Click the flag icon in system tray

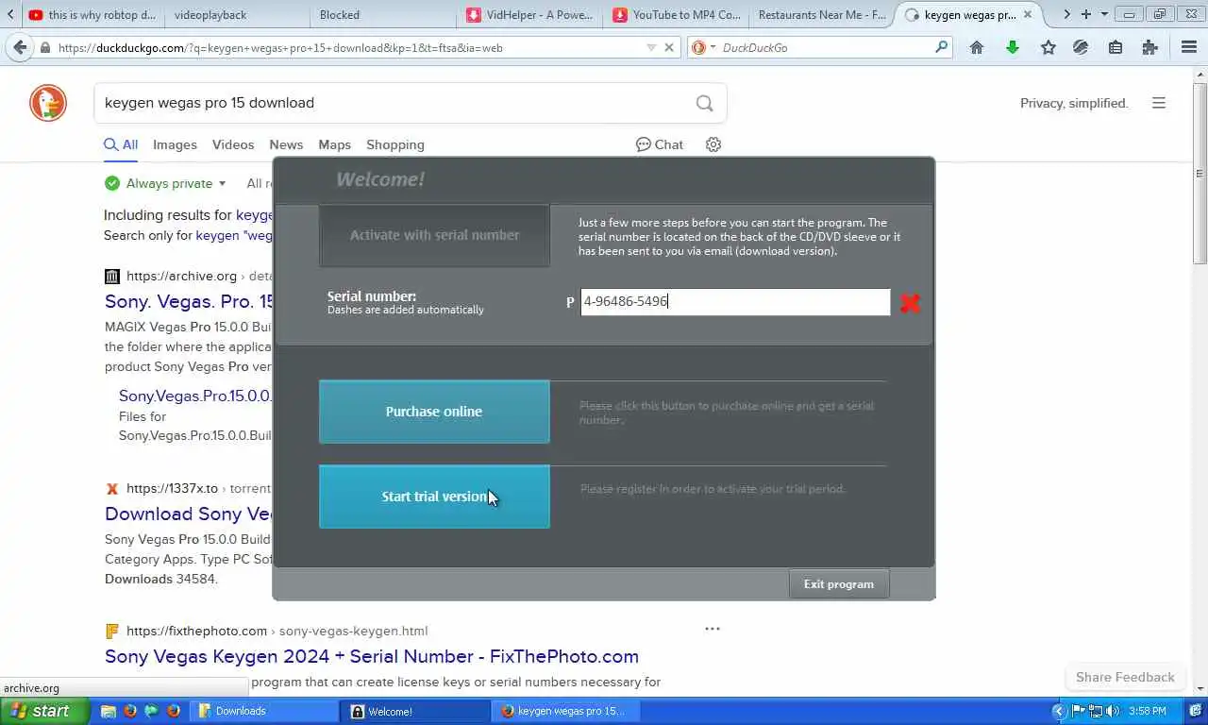pyautogui.click(x=1079, y=711)
